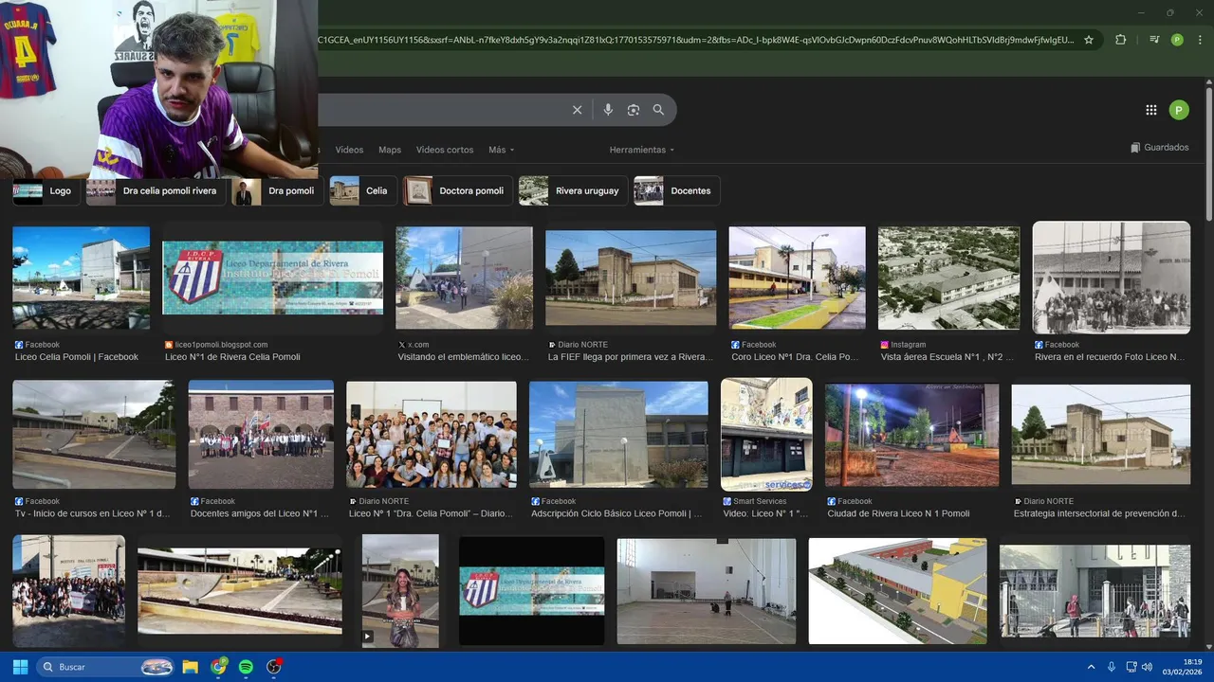Click the taskbar Buscar search field
Image resolution: width=1214 pixels, height=682 pixels.
pos(106,667)
